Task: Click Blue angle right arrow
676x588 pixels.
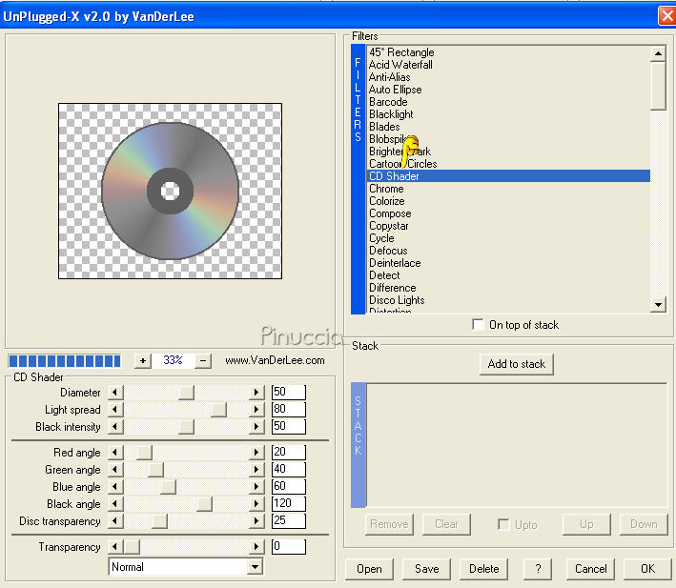Action: click(x=256, y=487)
